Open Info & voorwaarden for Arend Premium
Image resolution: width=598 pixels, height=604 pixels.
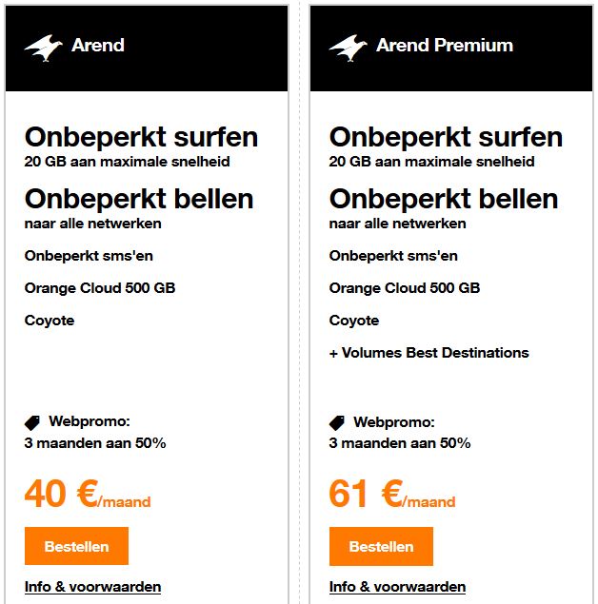[x=397, y=587]
